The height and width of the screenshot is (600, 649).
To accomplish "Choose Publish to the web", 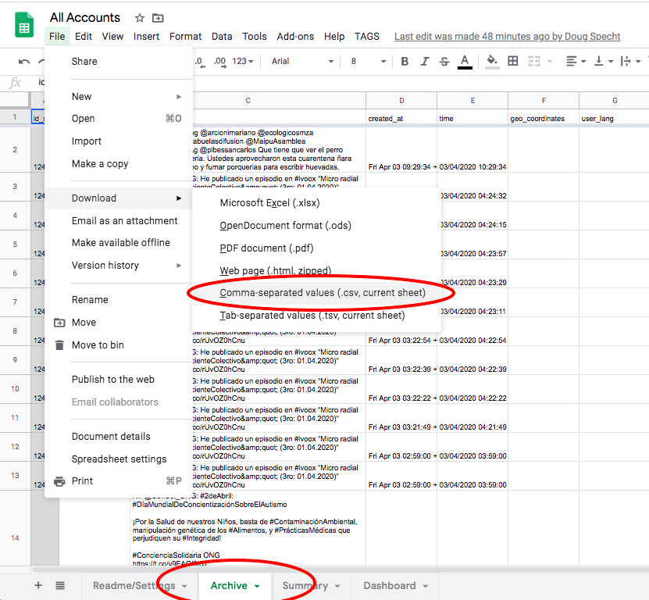I will 119,379.
